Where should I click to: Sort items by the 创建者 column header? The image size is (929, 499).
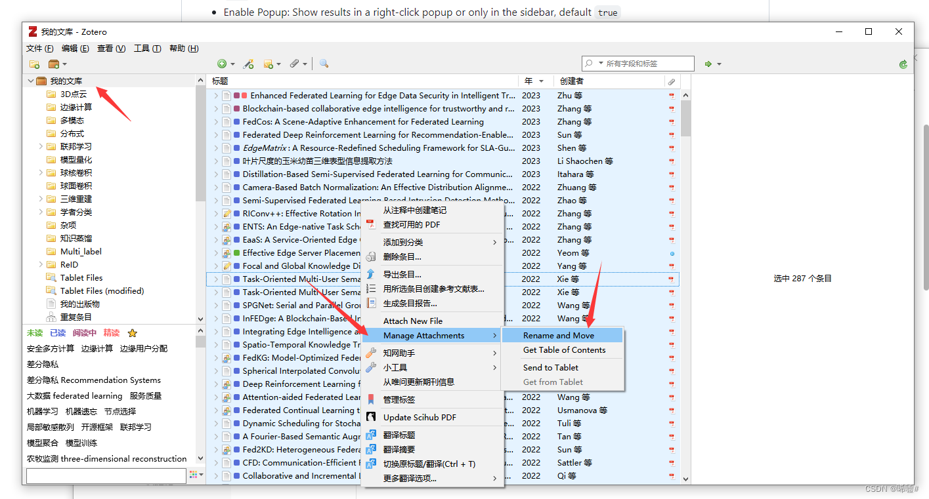click(x=608, y=81)
